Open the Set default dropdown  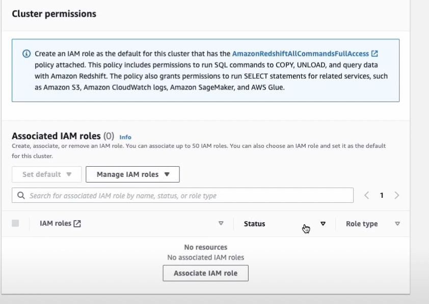pos(46,174)
